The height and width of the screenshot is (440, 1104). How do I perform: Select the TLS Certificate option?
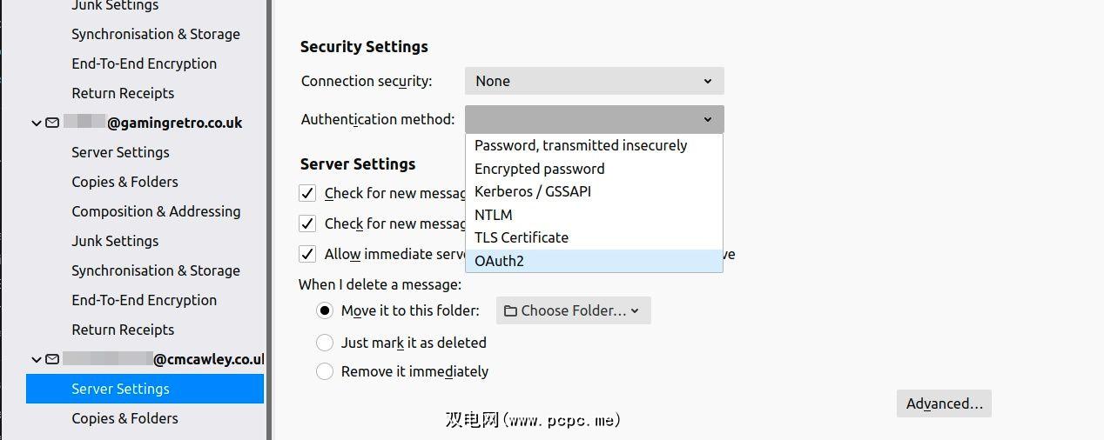click(521, 237)
